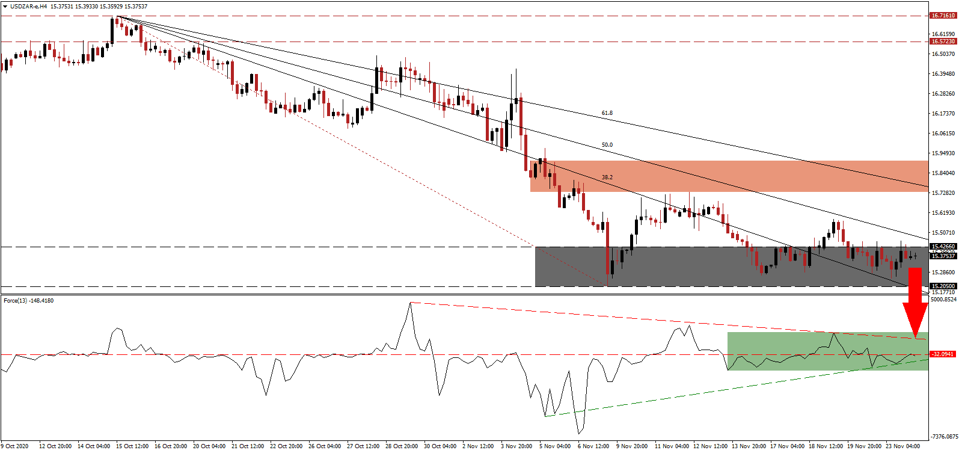Click the Force(13) indicator label
The image size is (959, 453).
tap(28, 301)
